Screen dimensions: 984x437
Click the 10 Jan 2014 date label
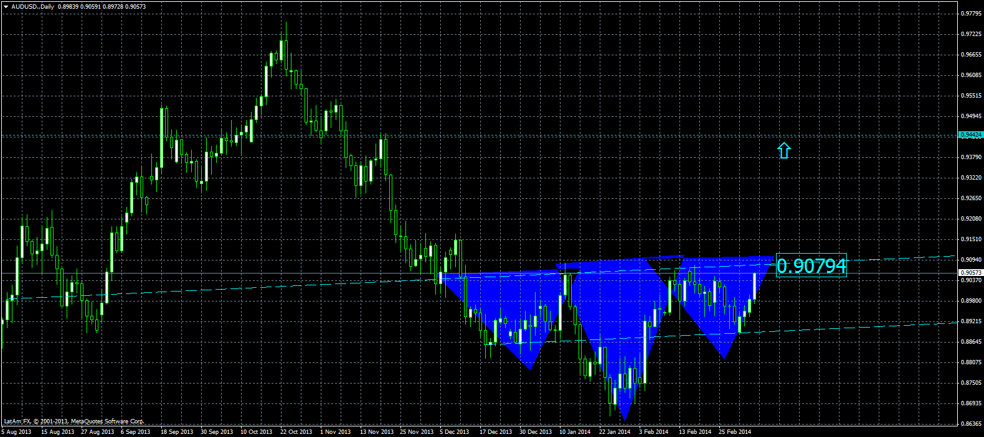coord(575,431)
